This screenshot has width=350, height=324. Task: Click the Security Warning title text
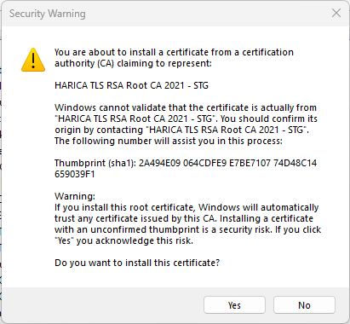(48, 14)
